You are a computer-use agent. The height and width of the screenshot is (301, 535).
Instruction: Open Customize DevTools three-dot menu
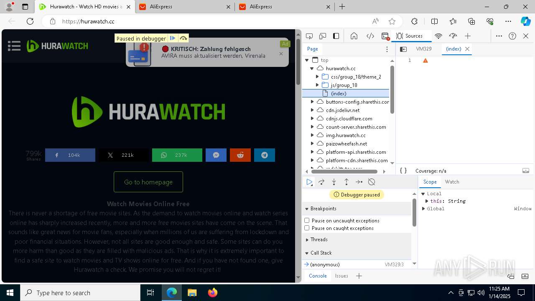pos(499,36)
